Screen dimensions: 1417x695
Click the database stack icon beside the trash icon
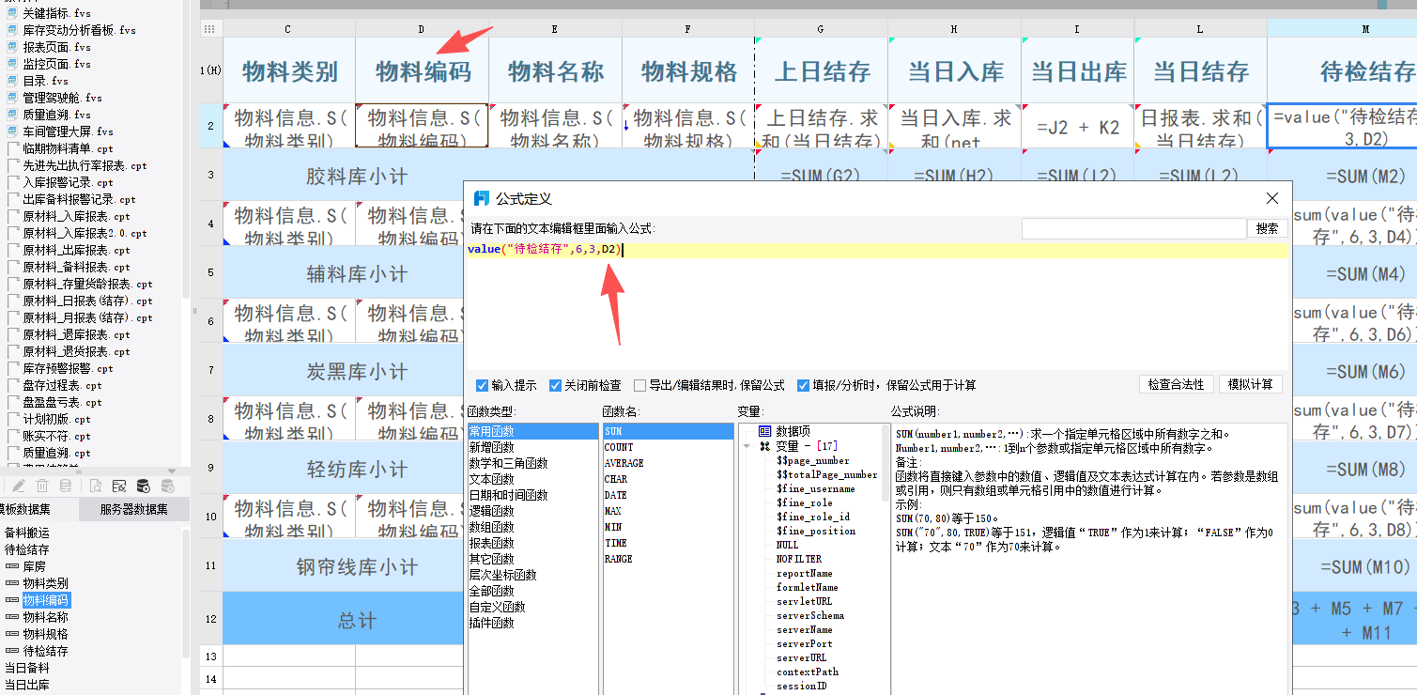[66, 486]
